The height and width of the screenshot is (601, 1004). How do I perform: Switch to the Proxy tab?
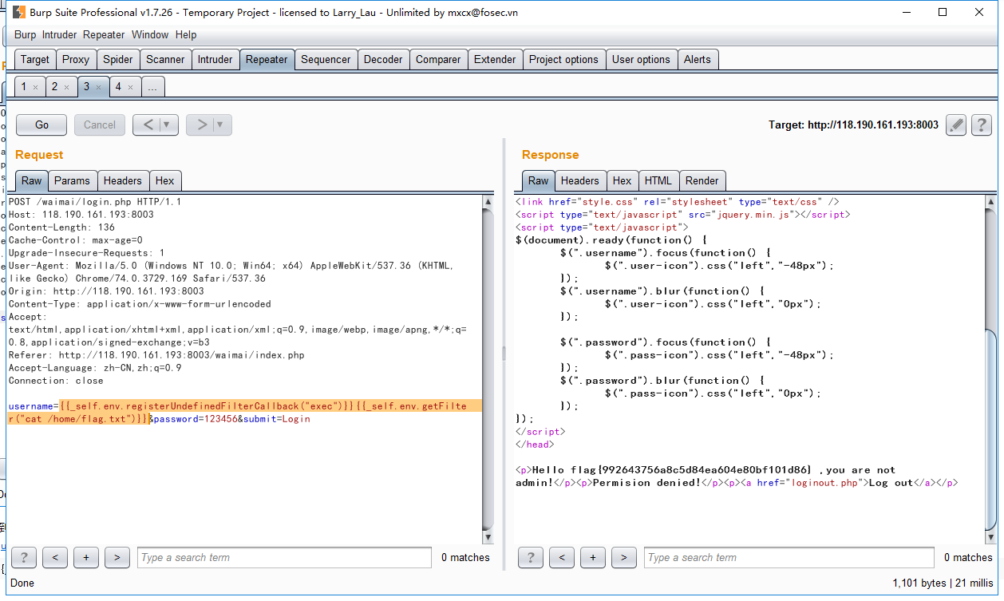point(76,59)
